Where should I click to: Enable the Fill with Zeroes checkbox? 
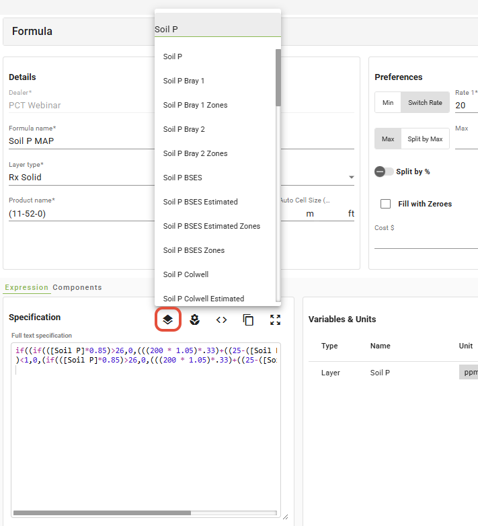coord(386,204)
